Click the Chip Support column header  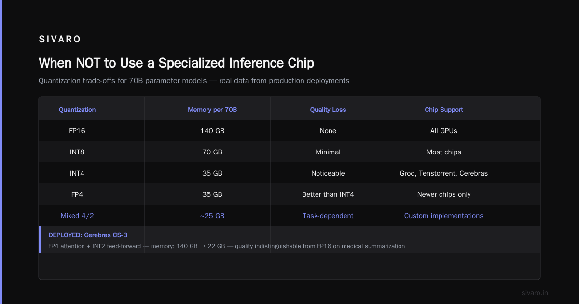(444, 110)
